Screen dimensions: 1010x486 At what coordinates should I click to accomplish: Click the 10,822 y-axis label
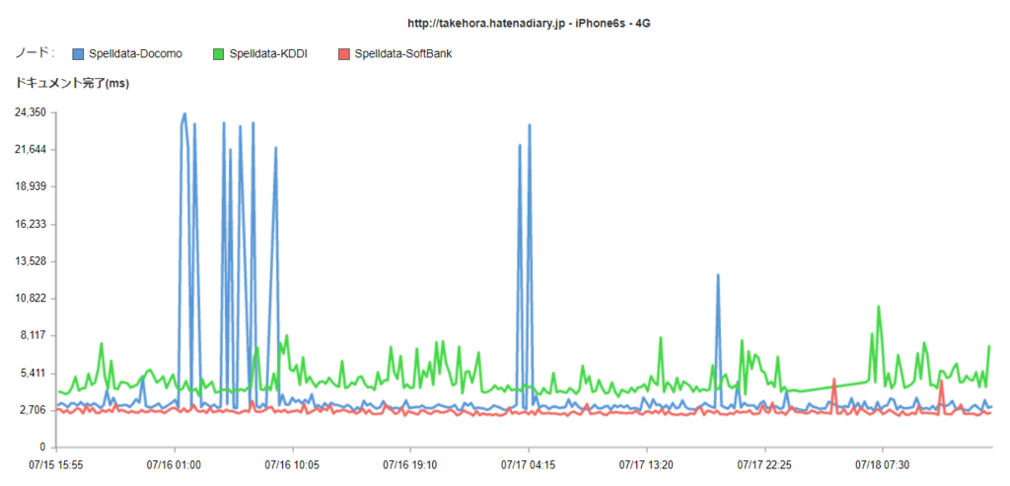pos(31,299)
